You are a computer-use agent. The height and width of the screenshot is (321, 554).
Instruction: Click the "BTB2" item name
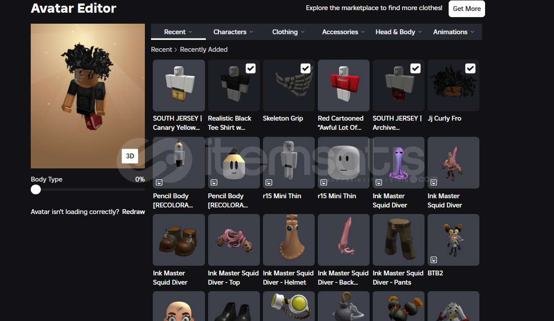coord(435,273)
